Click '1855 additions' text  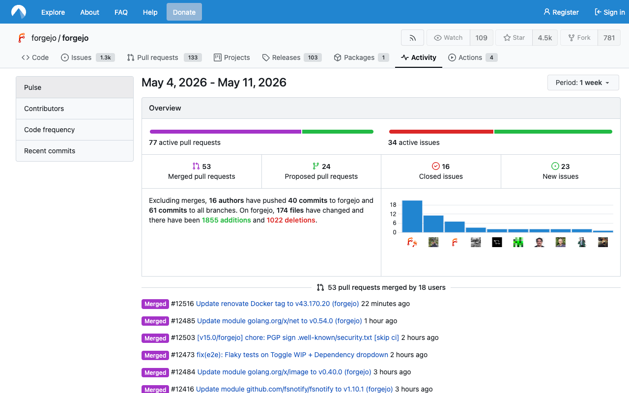click(x=227, y=220)
